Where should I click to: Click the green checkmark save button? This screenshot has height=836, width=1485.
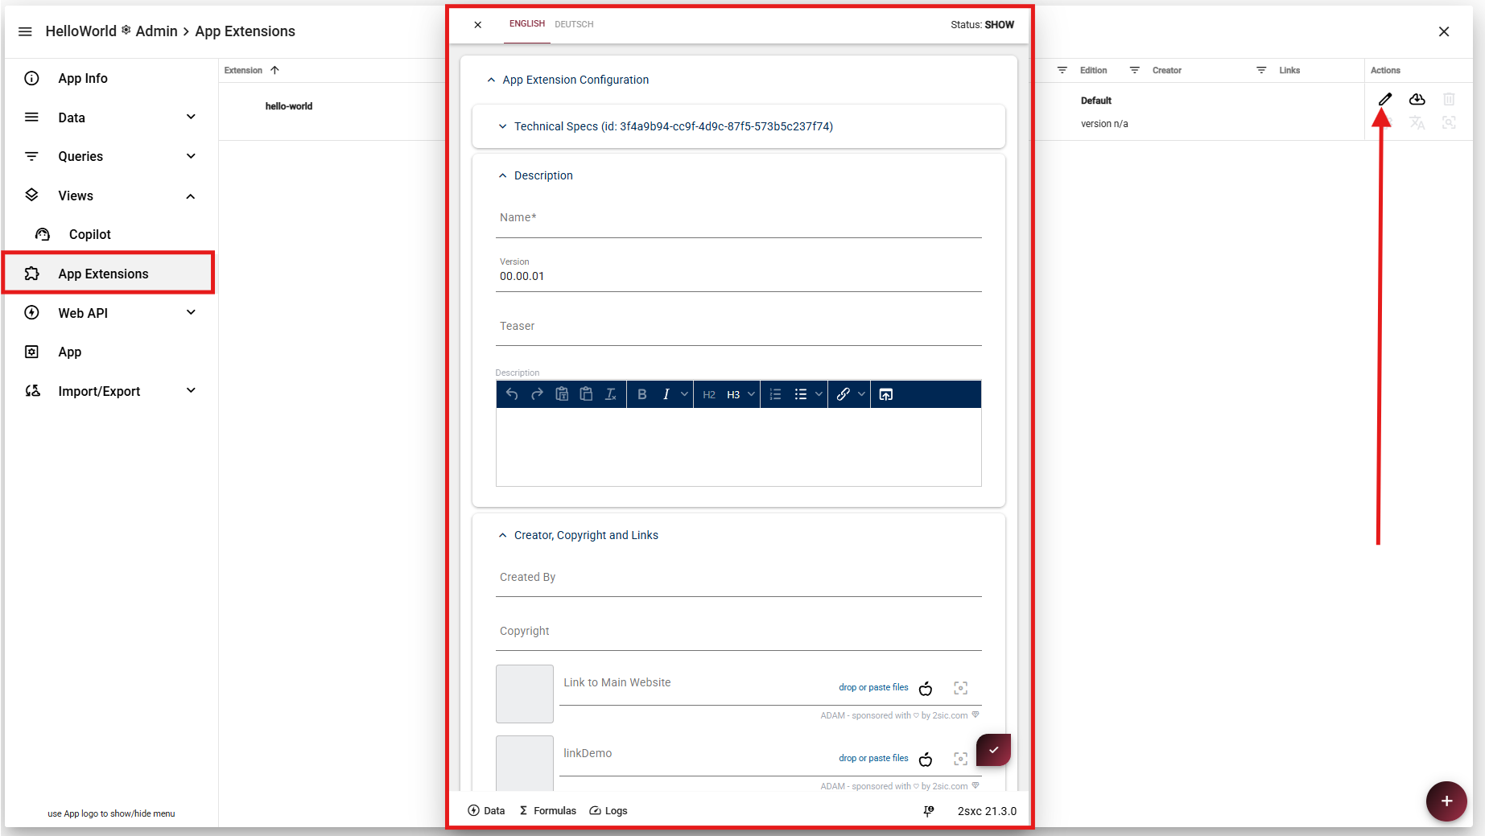tap(993, 750)
